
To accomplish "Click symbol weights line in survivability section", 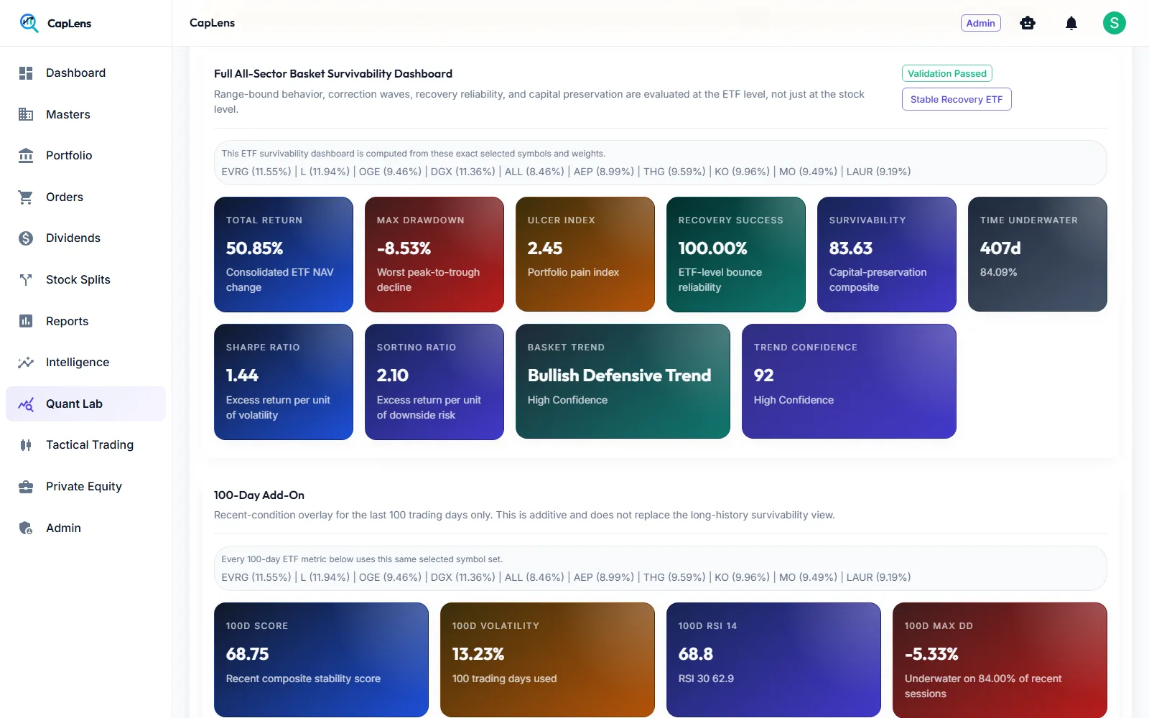I will 566,172.
